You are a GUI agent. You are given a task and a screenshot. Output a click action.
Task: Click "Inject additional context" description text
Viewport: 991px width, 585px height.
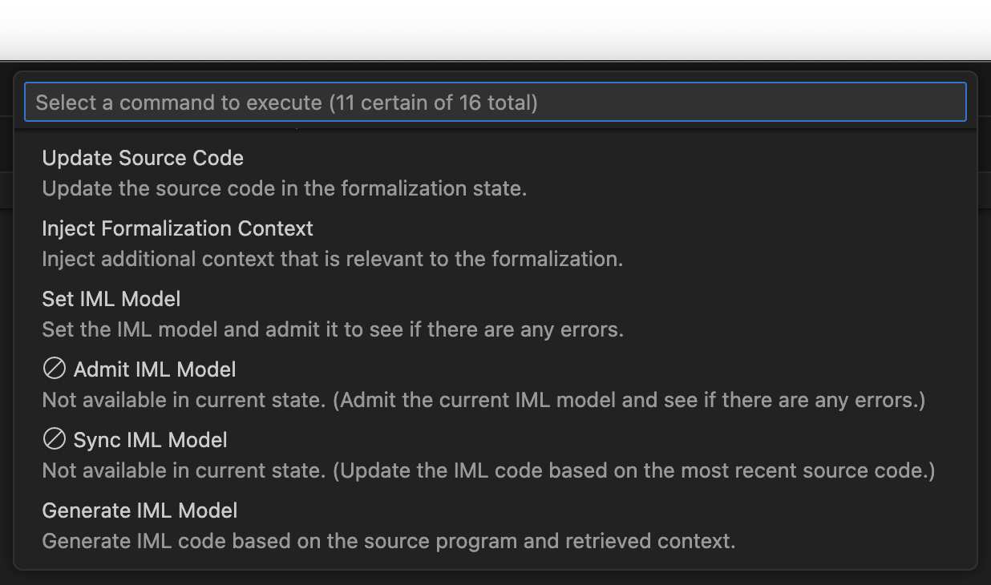click(x=332, y=259)
